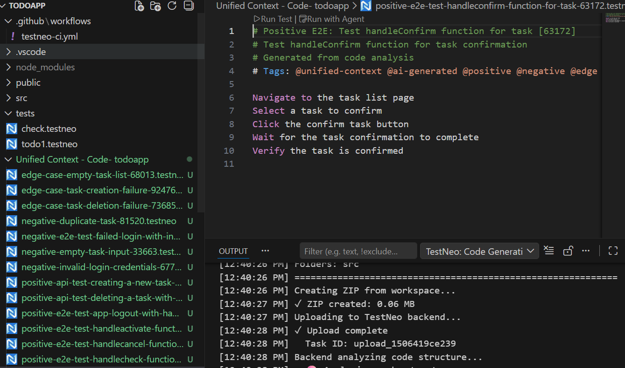The image size is (625, 368).
Task: Open more actions for the Output panel
Action: (586, 250)
